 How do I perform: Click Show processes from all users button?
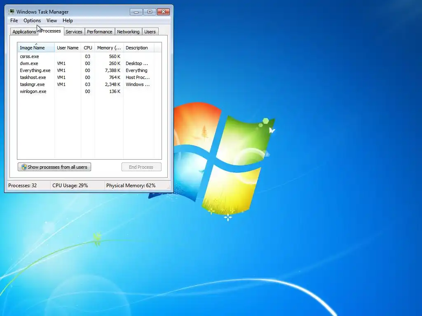[54, 167]
